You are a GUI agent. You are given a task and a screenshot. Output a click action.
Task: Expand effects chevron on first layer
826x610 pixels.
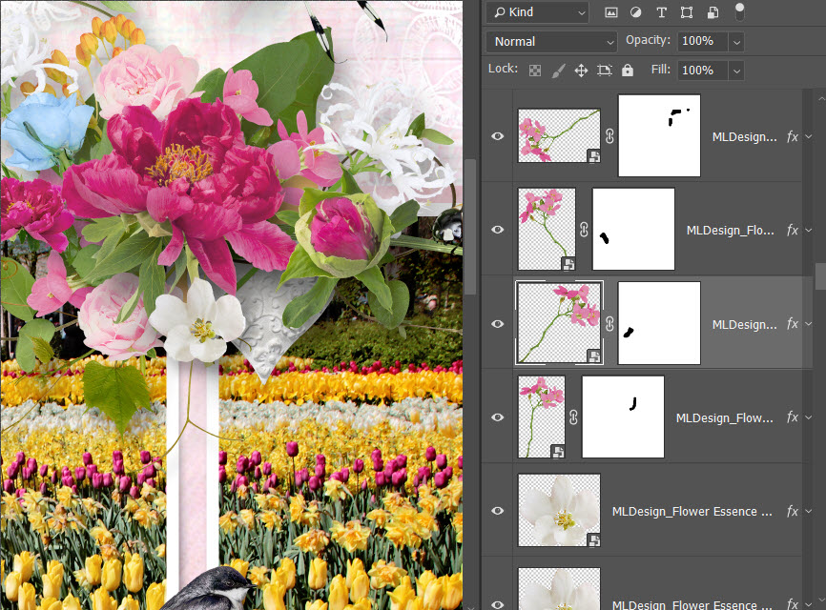[x=809, y=137]
